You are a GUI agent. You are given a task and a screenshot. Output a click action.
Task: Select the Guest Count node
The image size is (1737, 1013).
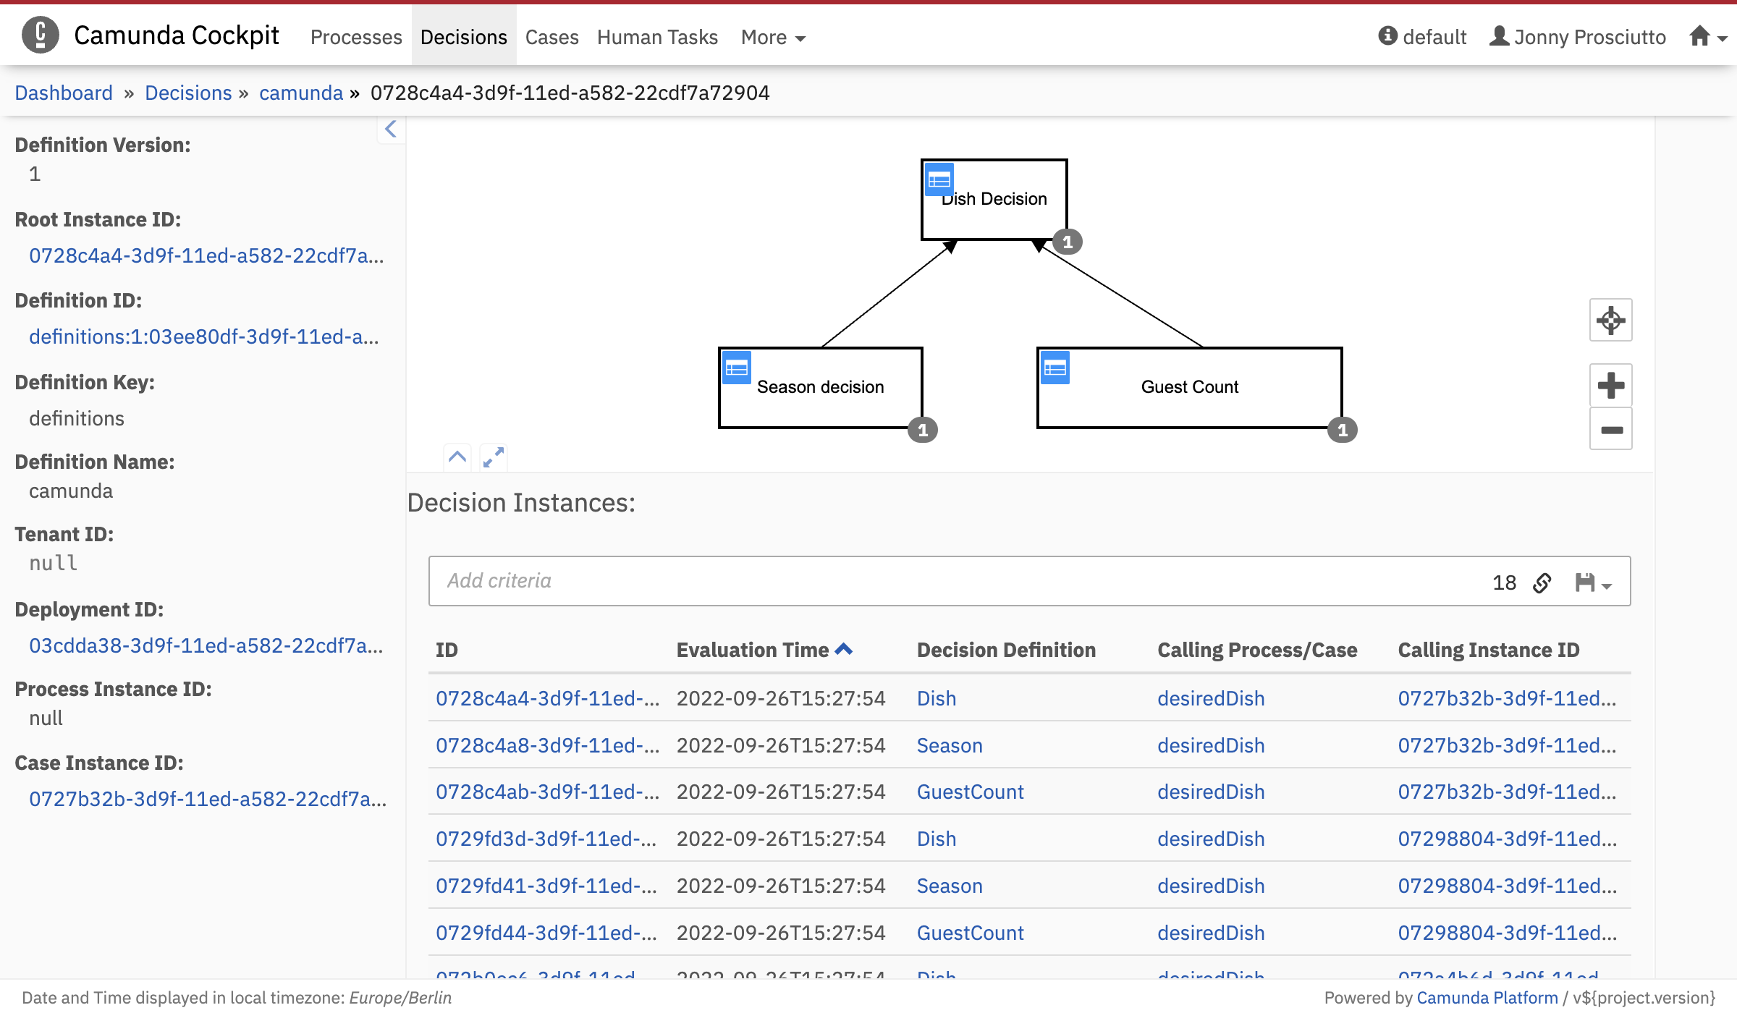1190,388
